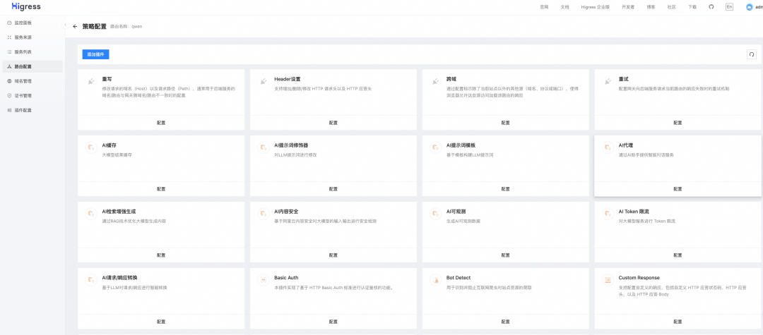
Task: Refresh the plugin list with the refresh icon
Action: tap(751, 54)
